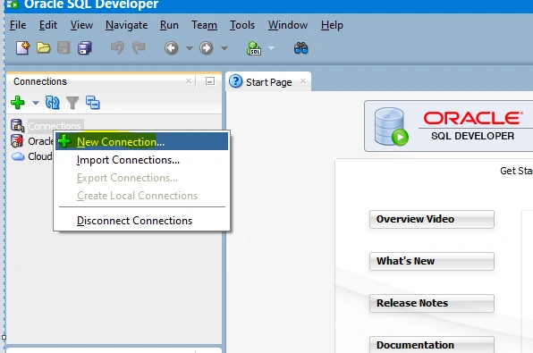The image size is (533, 353).
Task: Open the Team menu
Action: pos(204,25)
